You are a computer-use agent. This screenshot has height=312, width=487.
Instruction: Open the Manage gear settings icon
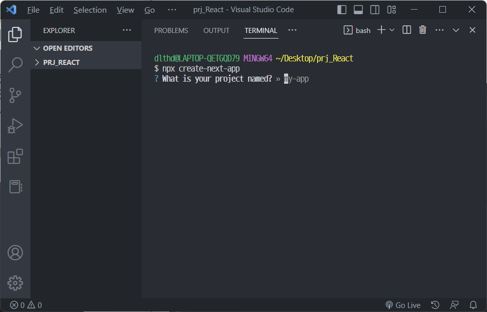click(15, 283)
